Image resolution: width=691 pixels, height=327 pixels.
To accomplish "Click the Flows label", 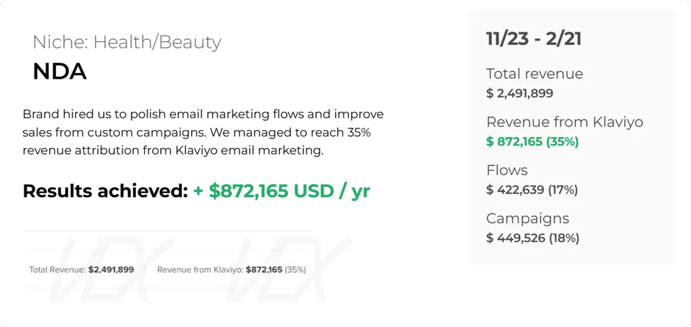I will pos(507,170).
